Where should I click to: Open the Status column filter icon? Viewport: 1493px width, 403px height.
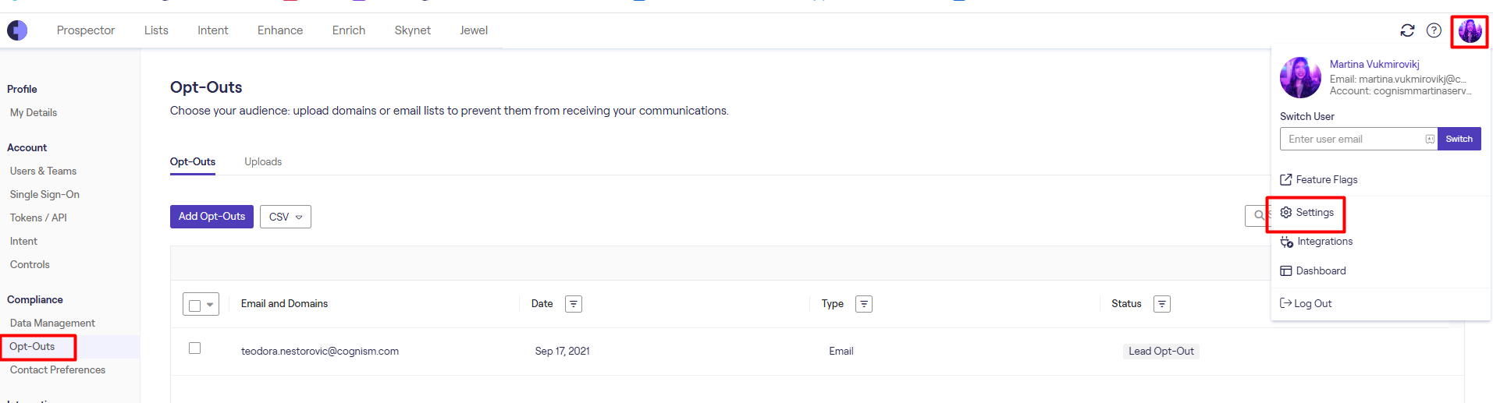(x=1162, y=304)
